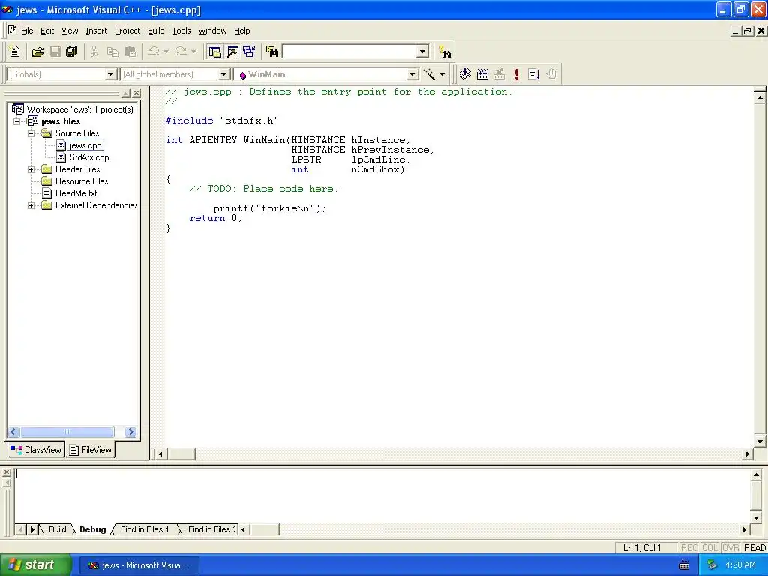Switch to the Build output tab

(x=57, y=529)
